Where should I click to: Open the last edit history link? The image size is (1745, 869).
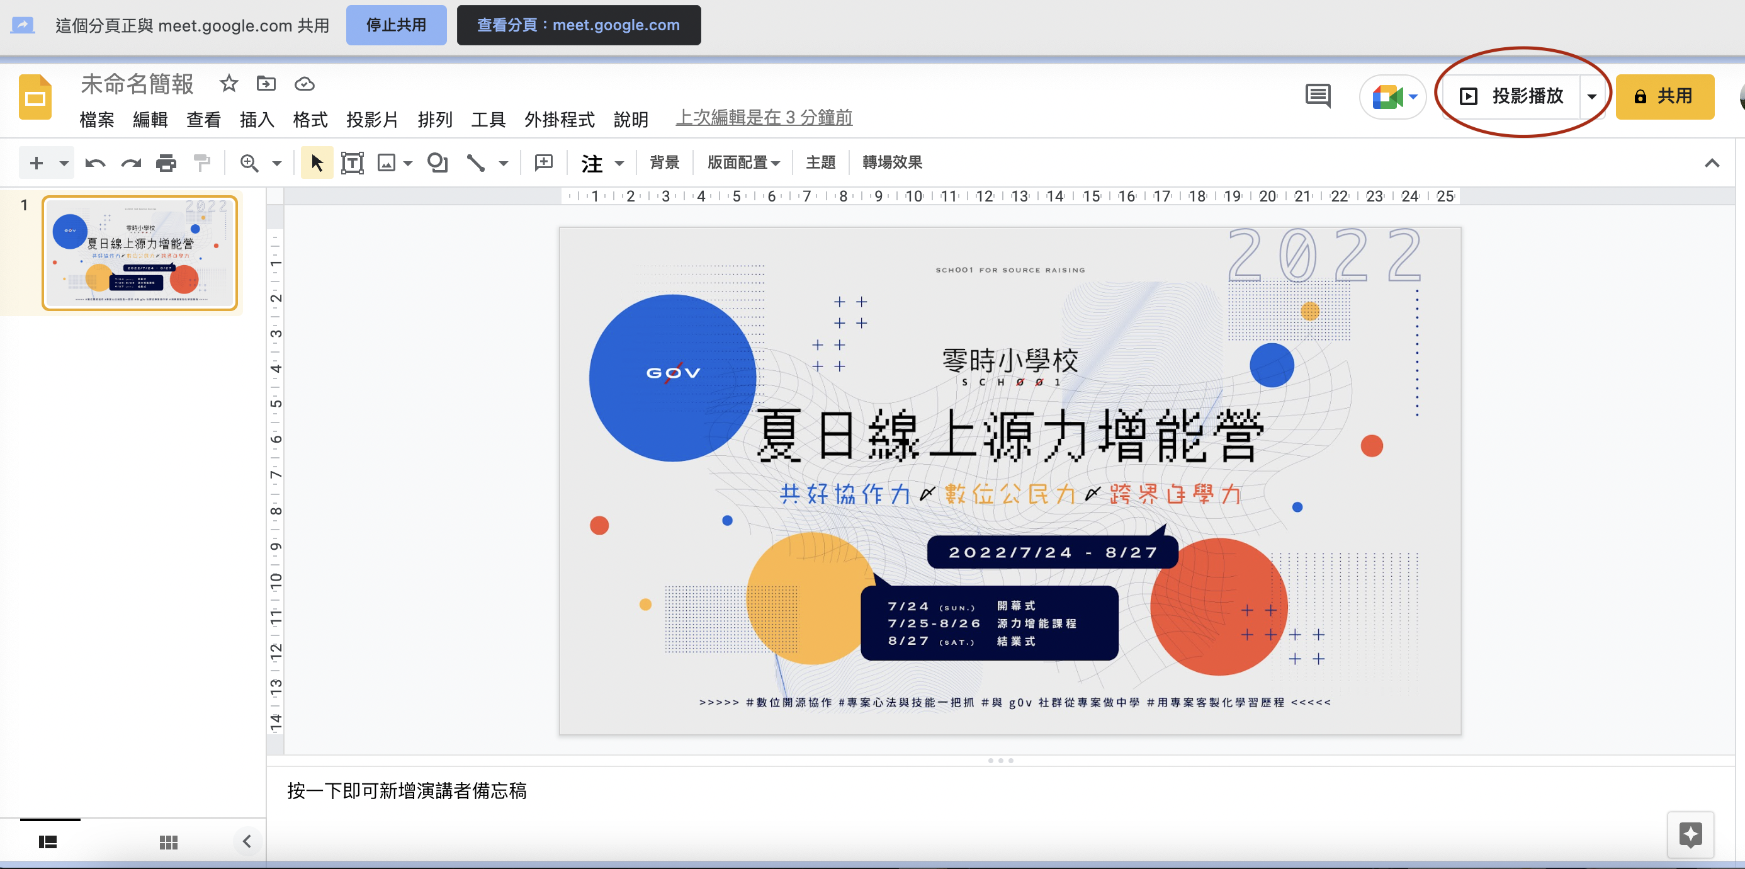(764, 118)
